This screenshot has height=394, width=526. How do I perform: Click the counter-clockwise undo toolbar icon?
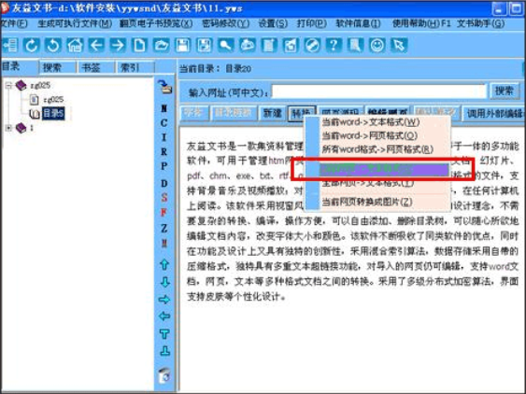pyautogui.click(x=53, y=45)
